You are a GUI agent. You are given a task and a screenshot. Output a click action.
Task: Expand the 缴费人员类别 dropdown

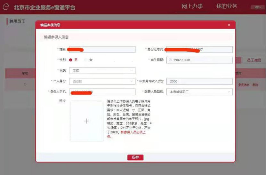click(x=199, y=92)
